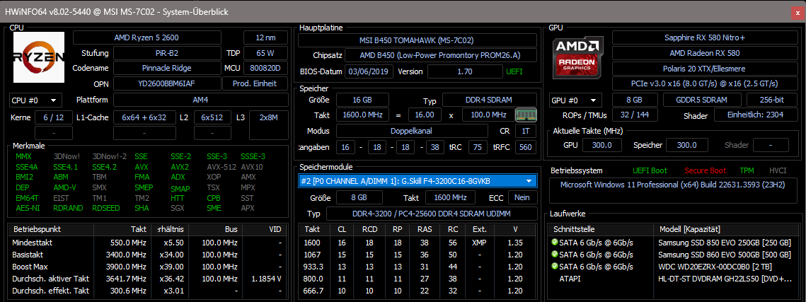Screen dimensions: 806x302
Task: Click the DDR4-3200 / PC4-25600 type field
Action: (432, 214)
